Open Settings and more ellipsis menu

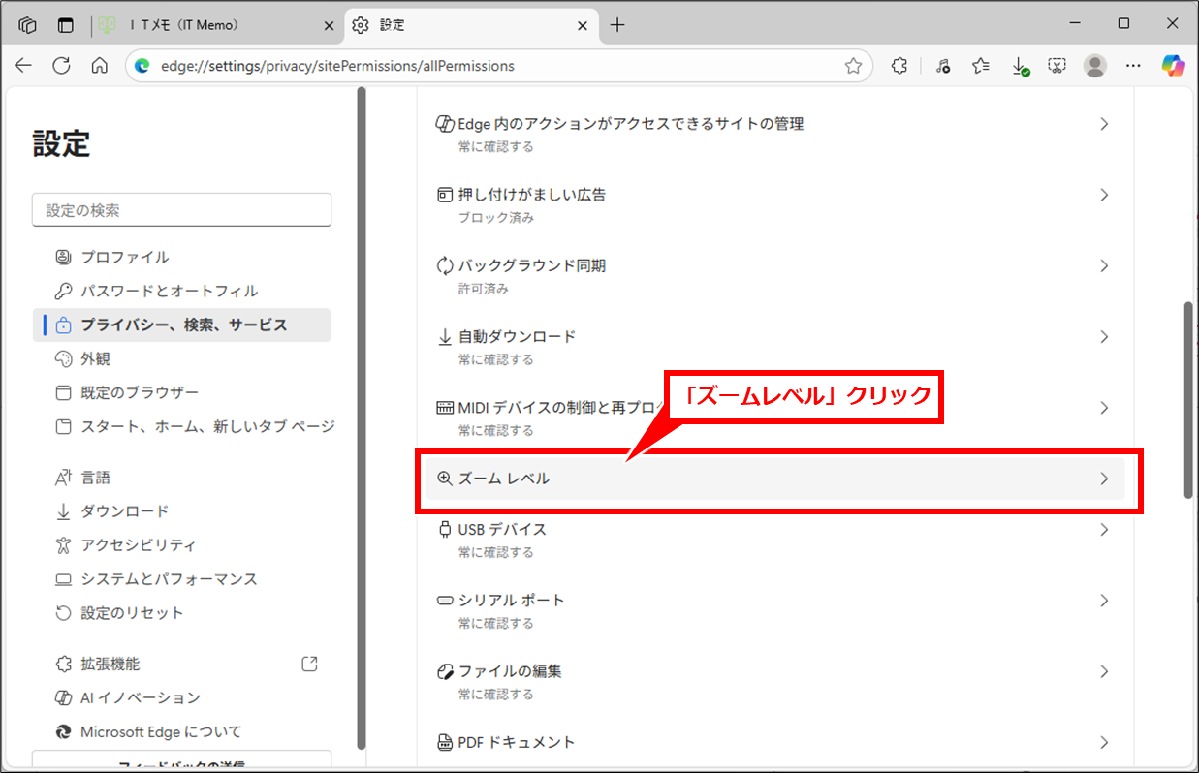pyautogui.click(x=1133, y=66)
